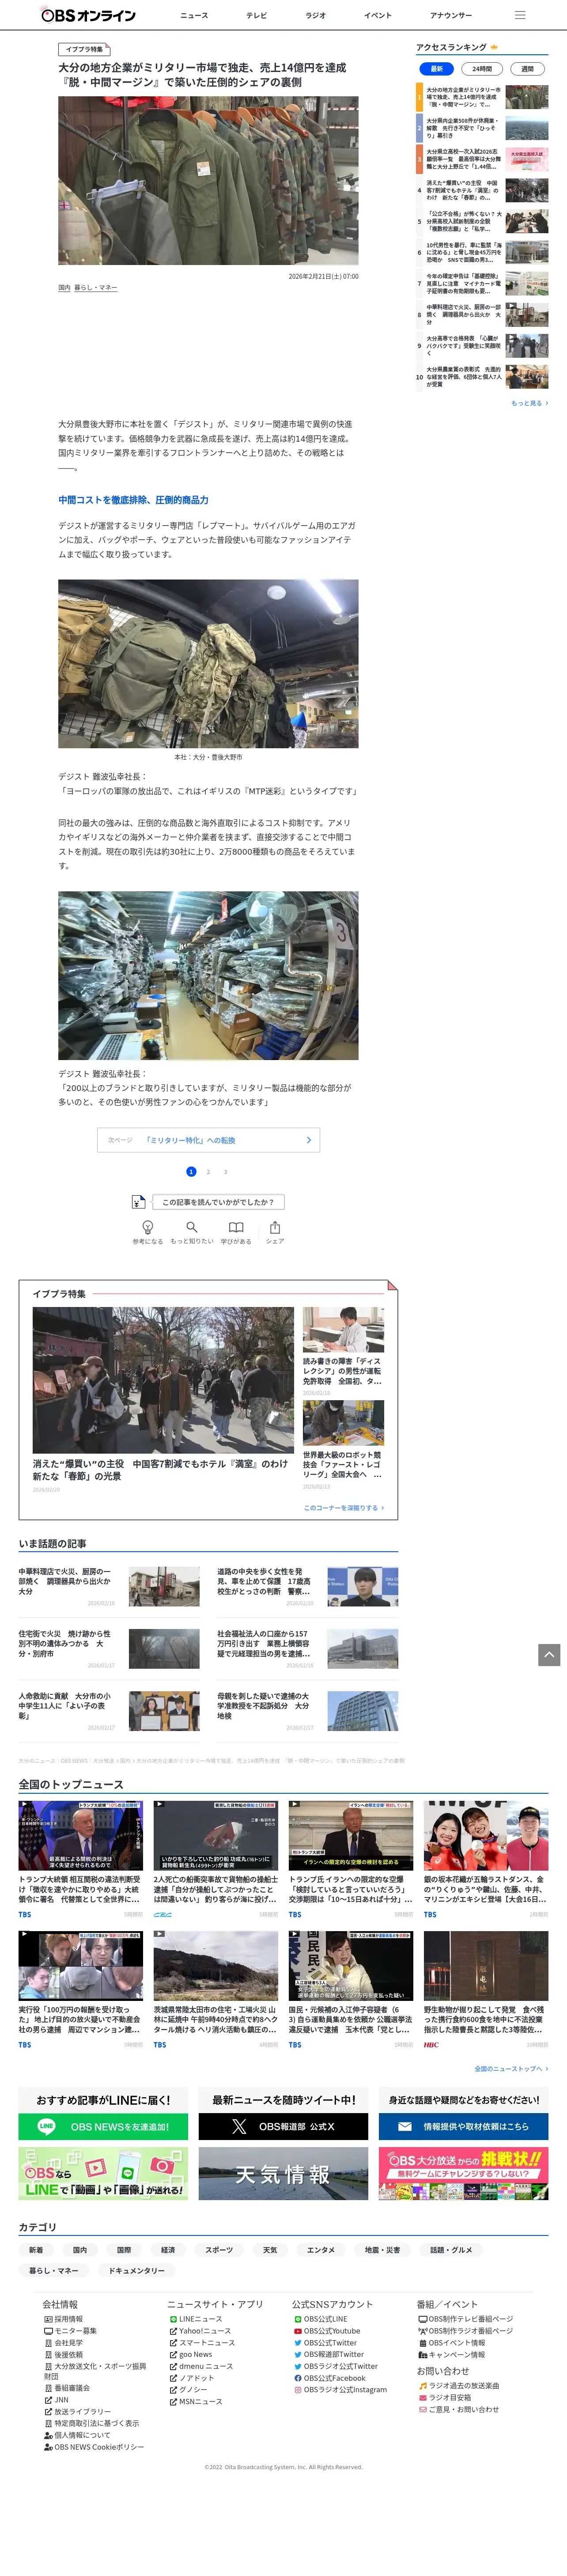Screen dimensions: 567x2576
Task: Click the LINEで動画や画像が送れる banner
Action: [x=103, y=2174]
